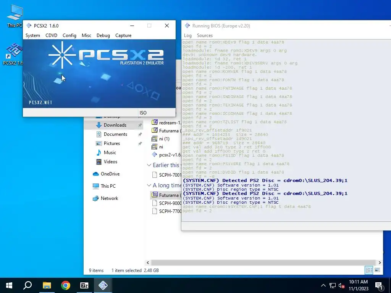The width and height of the screenshot is (391, 293).
Task: Select the 'ni (1)' file
Action: coord(161,139)
